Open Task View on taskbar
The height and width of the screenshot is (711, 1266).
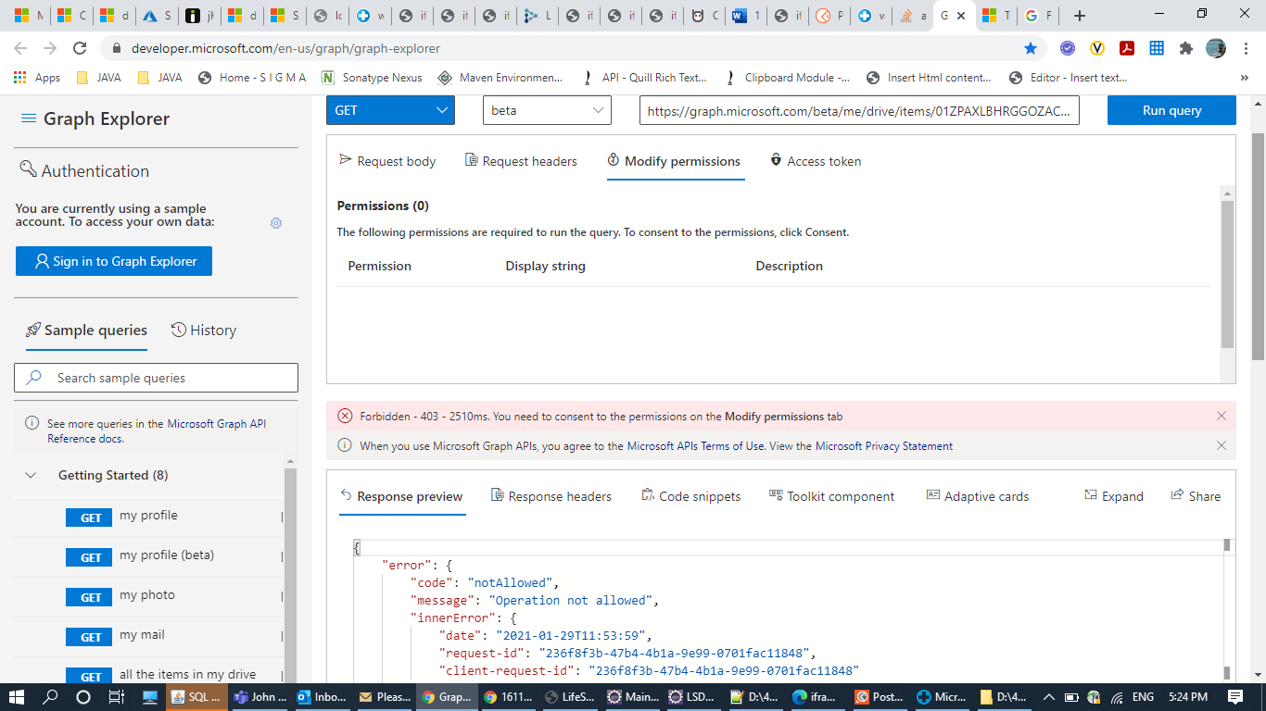[x=116, y=697]
